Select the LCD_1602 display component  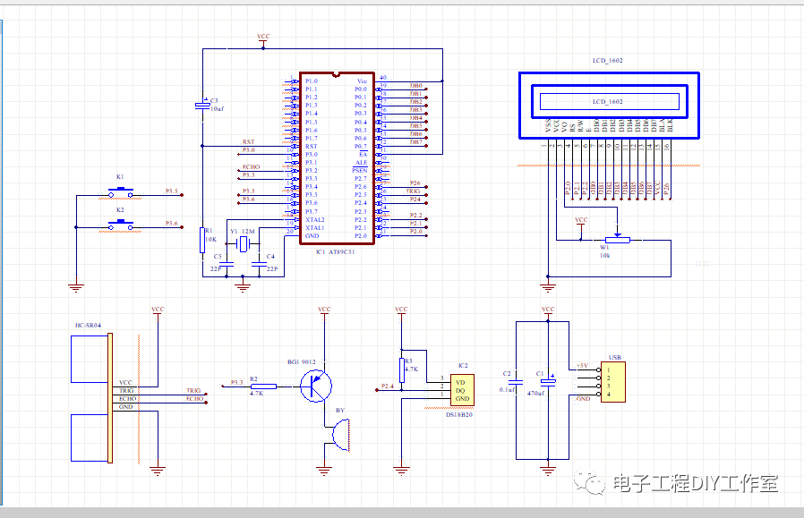click(609, 105)
